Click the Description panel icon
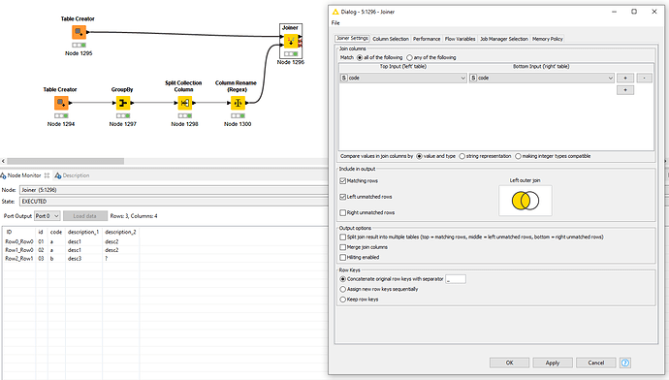This screenshot has height=380, width=669. point(58,175)
